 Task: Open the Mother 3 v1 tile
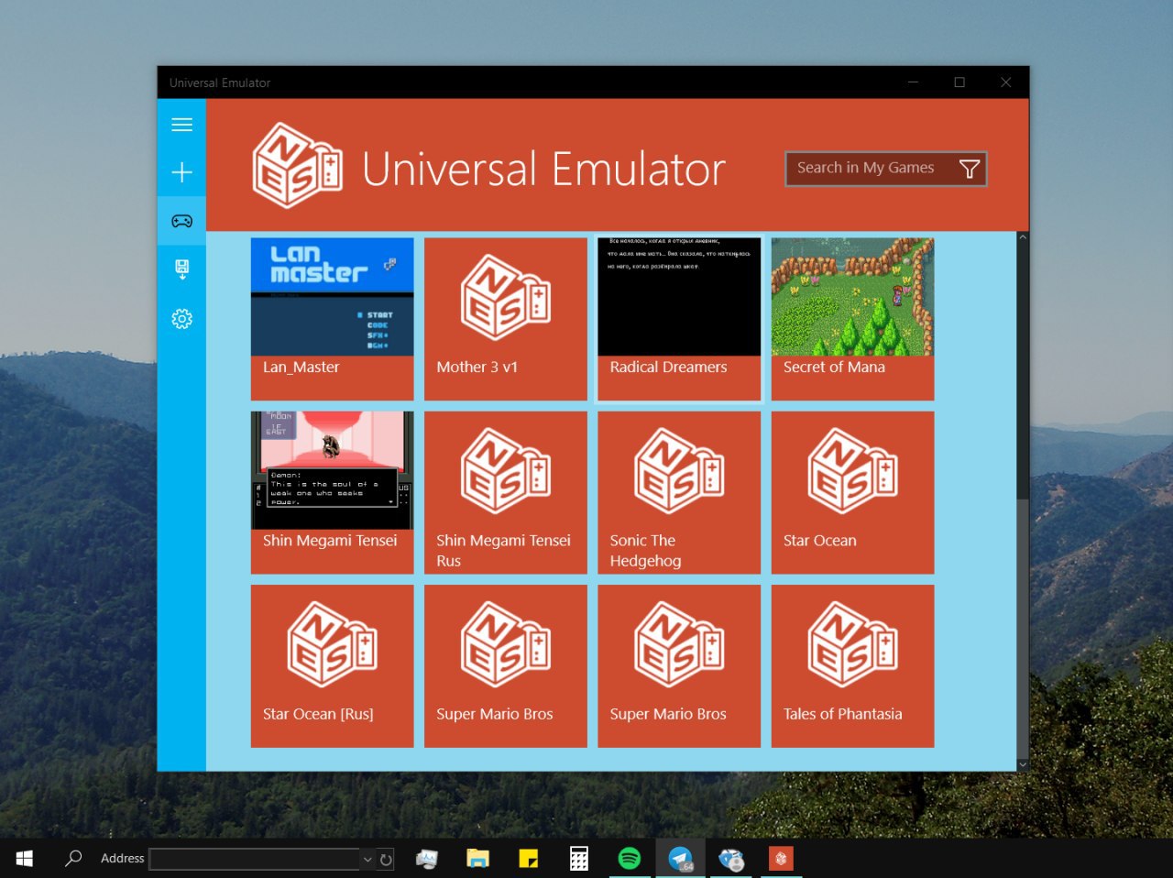tap(505, 319)
